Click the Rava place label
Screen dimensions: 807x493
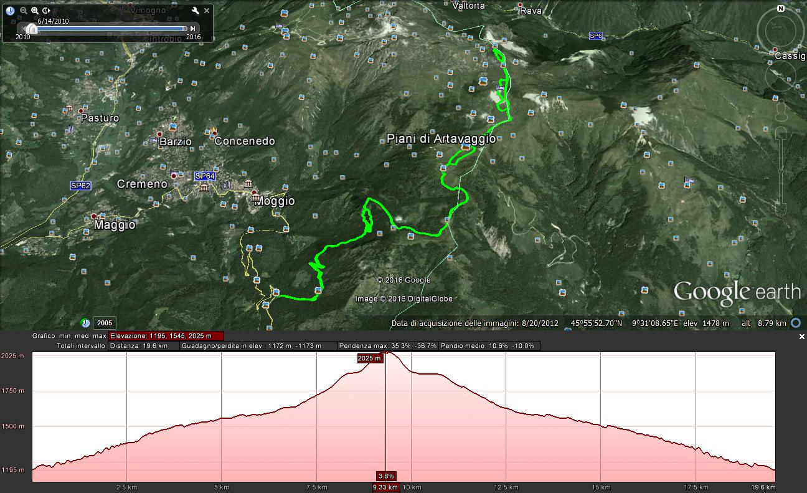click(531, 11)
